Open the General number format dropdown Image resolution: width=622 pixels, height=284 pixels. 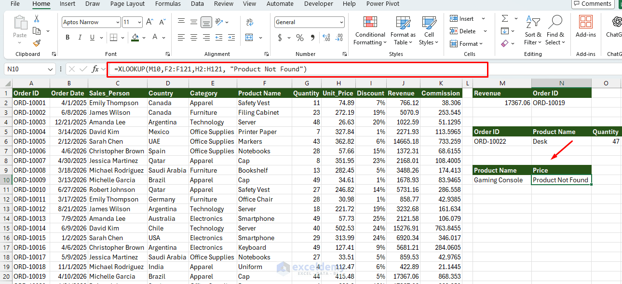click(x=341, y=22)
